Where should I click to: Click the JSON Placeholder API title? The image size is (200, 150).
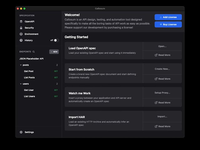pos(31,59)
